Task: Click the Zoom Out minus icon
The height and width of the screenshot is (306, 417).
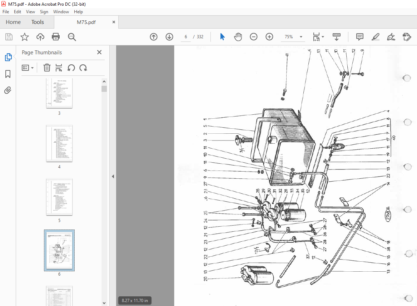Action: click(254, 37)
